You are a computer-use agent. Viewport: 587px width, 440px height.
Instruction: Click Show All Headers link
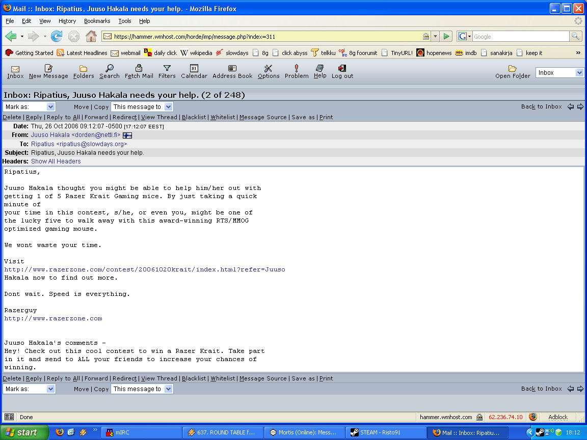[x=56, y=161]
